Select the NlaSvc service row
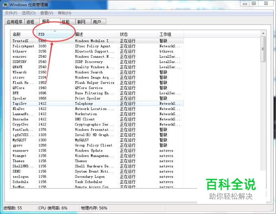 [x=97, y=109]
